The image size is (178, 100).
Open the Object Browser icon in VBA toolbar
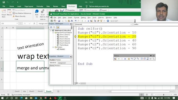[101, 21]
